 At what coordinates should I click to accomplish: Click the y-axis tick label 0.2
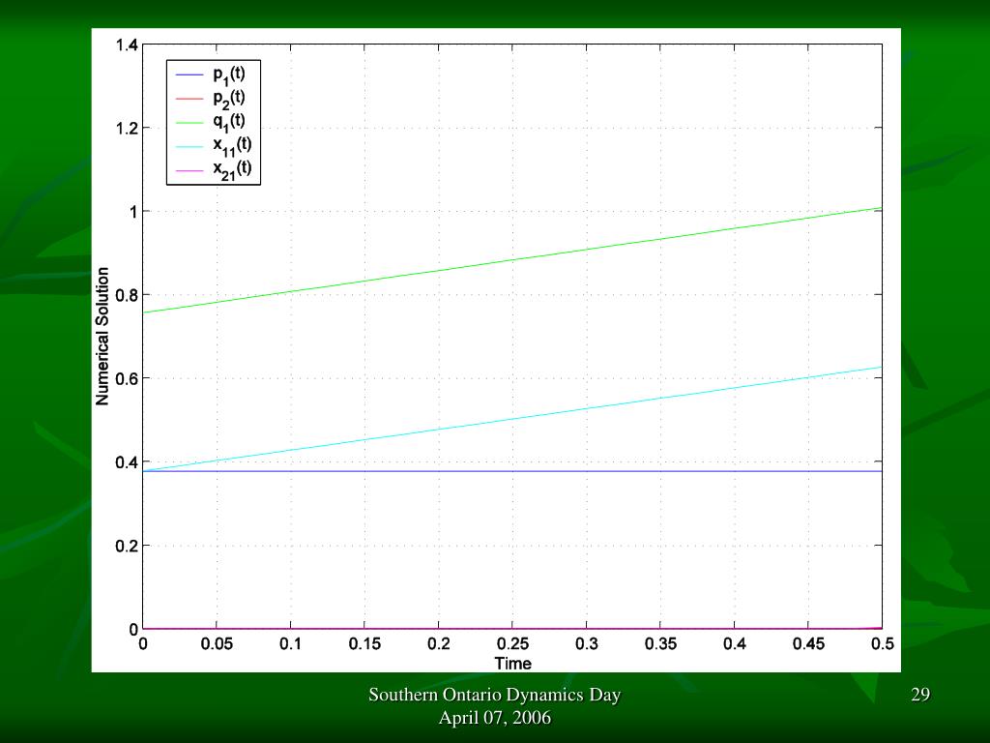coord(127,546)
